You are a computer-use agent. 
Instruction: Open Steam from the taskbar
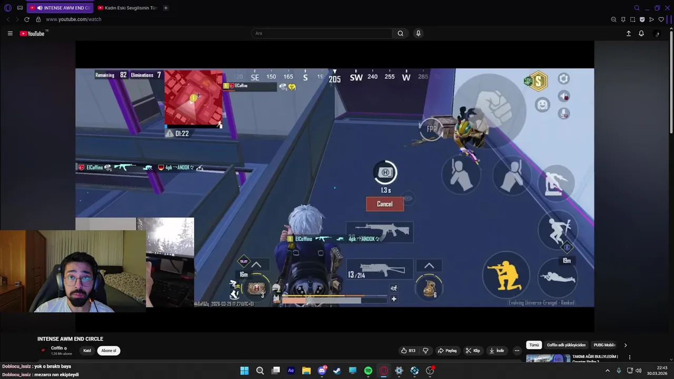(337, 371)
